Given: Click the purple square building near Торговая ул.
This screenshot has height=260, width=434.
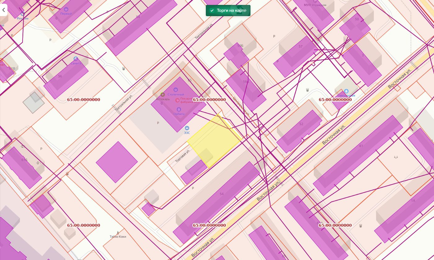Looking at the screenshot, I should (x=117, y=162).
